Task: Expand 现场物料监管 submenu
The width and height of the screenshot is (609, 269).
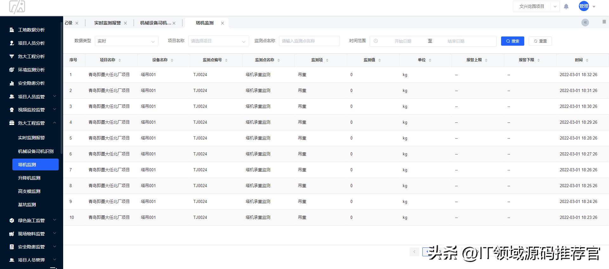Action: coord(55,233)
